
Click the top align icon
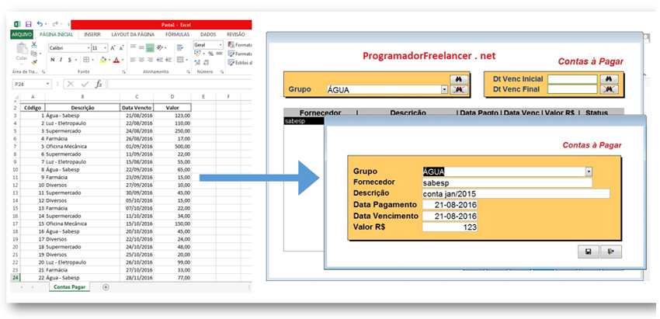(133, 47)
